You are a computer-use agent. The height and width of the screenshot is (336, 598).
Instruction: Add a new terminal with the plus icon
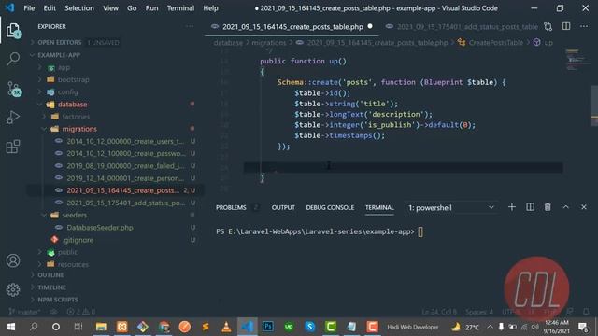coord(512,207)
